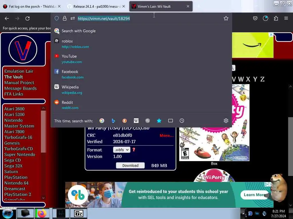
Task: Open site permissions icon in address bar
Action: (73, 18)
